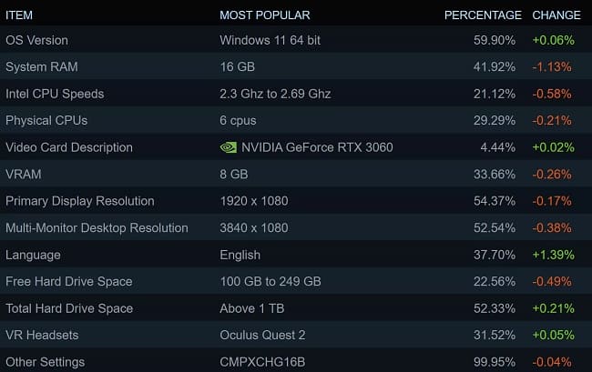Expand the OS Version row
This screenshot has height=372, width=592.
click(296, 40)
